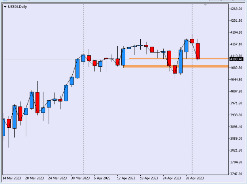Click the 18 Apr 2023 date label

[x=149, y=178]
